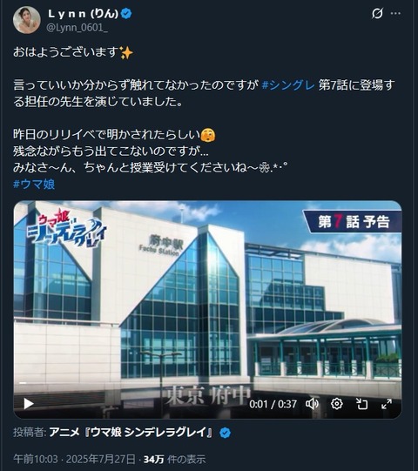Play the episode 7 preview video

pos(29,404)
